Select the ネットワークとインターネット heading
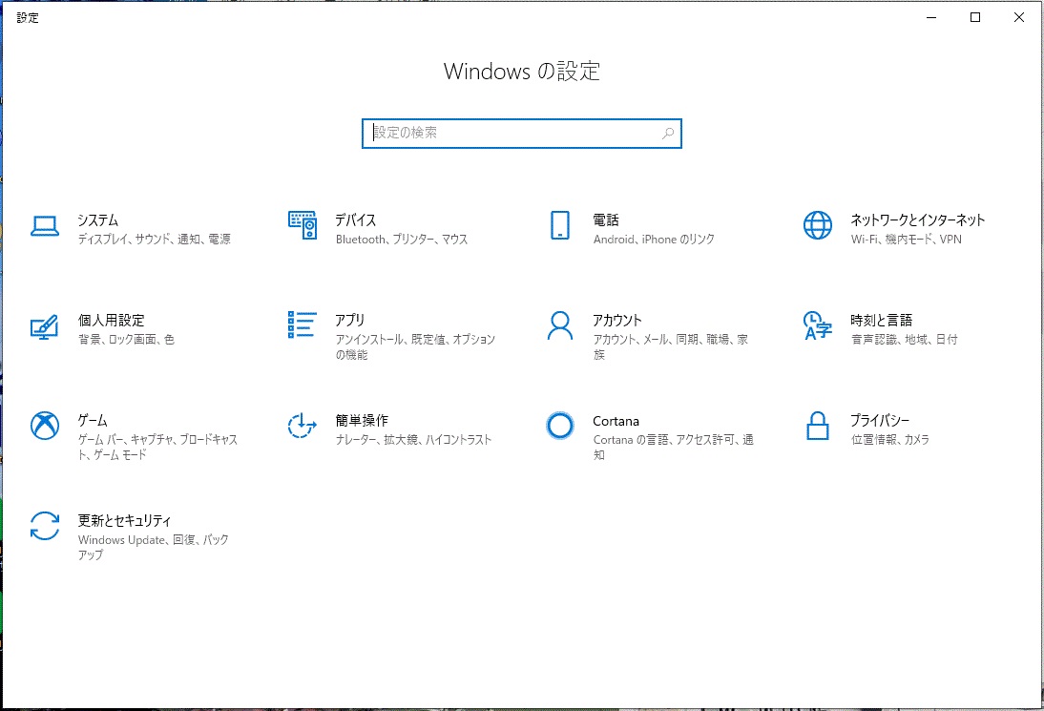This screenshot has width=1044, height=711. point(917,220)
